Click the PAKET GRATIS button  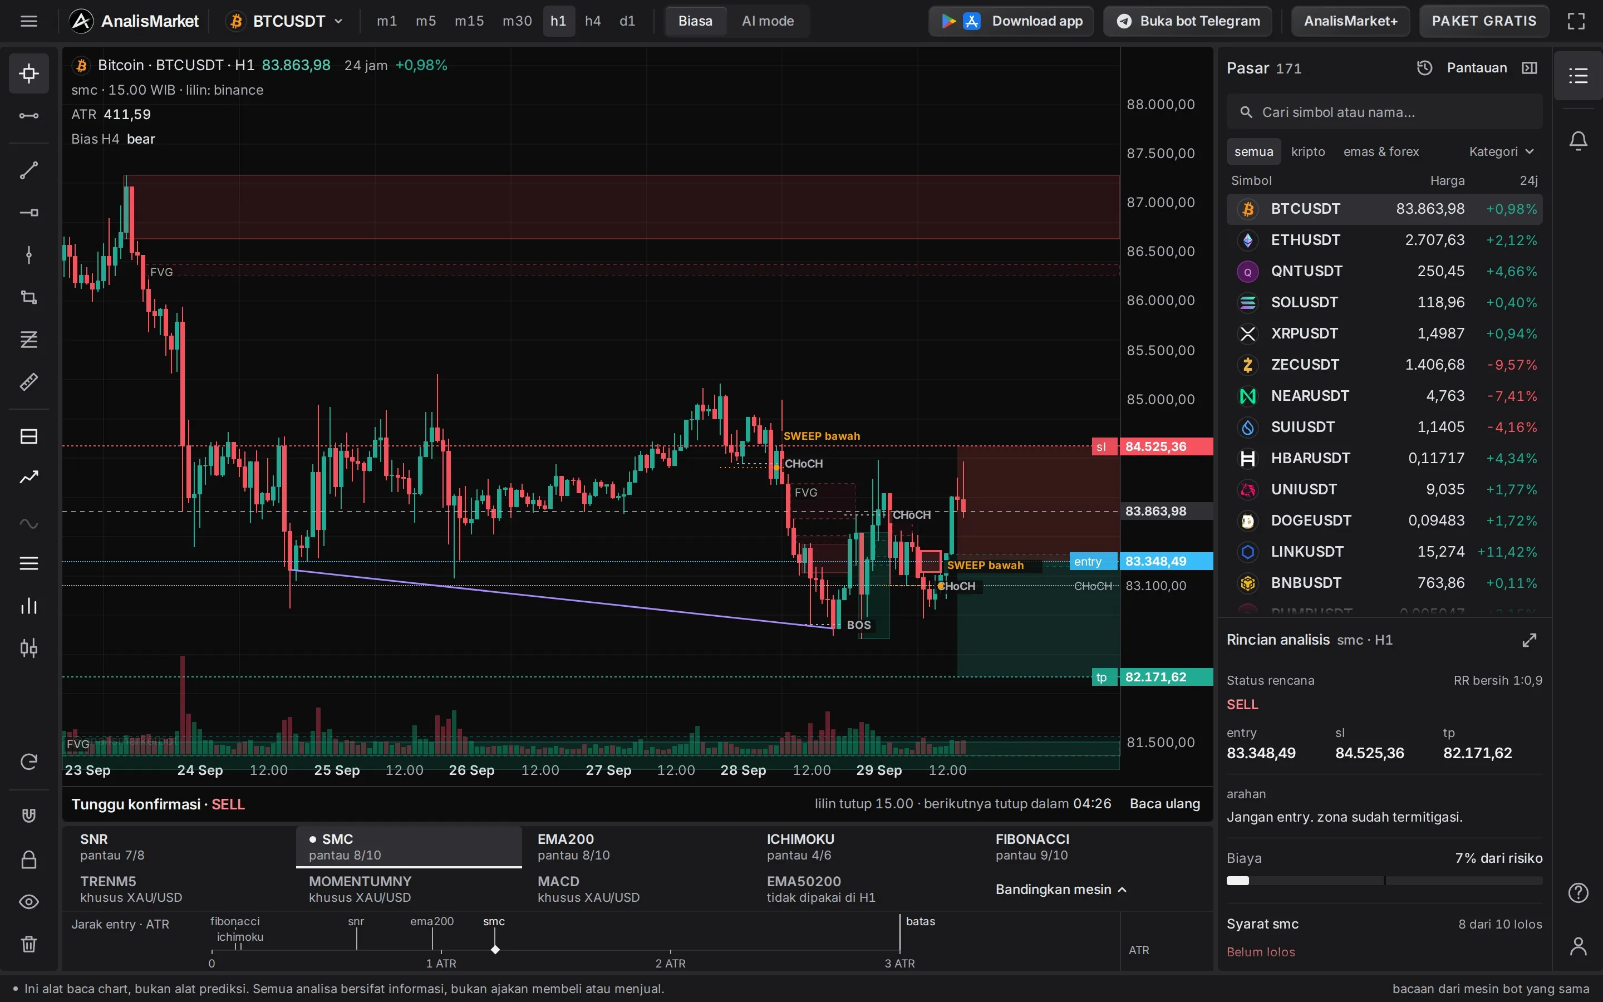[x=1484, y=21]
